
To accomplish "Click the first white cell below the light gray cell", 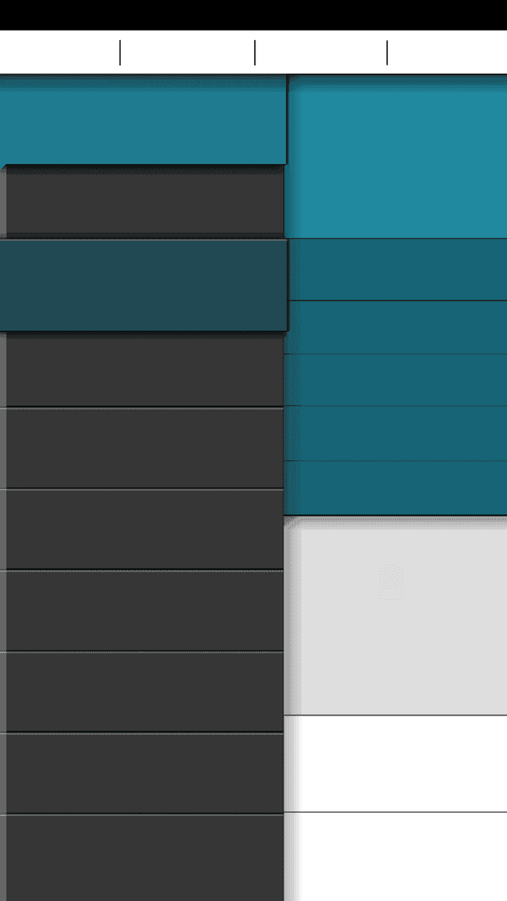I will coord(396,763).
